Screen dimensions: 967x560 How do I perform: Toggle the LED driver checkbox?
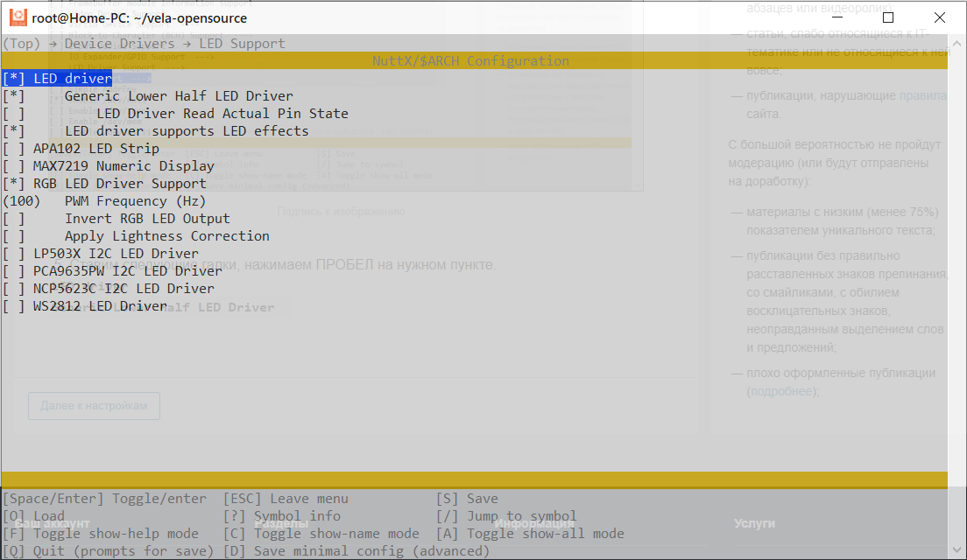click(13, 78)
